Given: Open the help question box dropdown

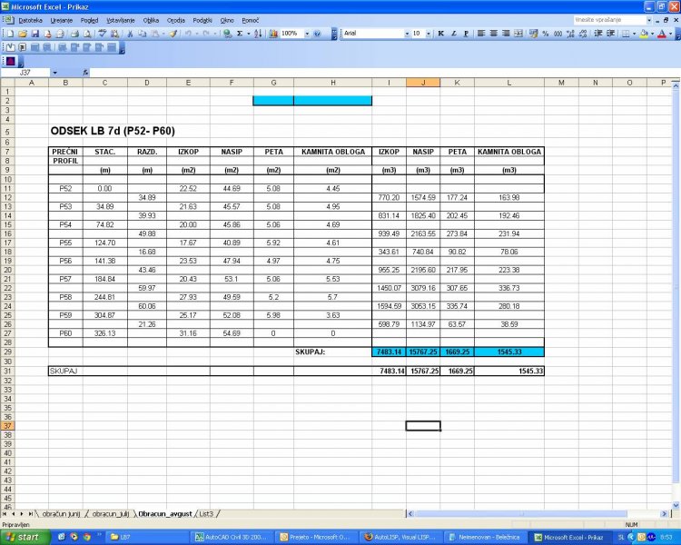Looking at the screenshot, I should (649, 20).
